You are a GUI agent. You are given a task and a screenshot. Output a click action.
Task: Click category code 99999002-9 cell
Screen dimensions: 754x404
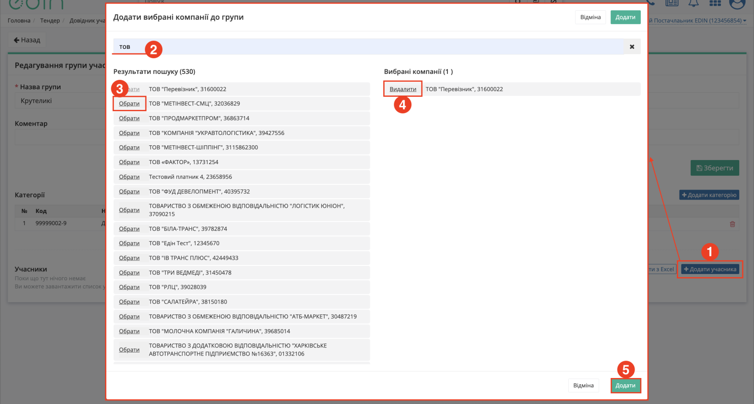tap(51, 223)
